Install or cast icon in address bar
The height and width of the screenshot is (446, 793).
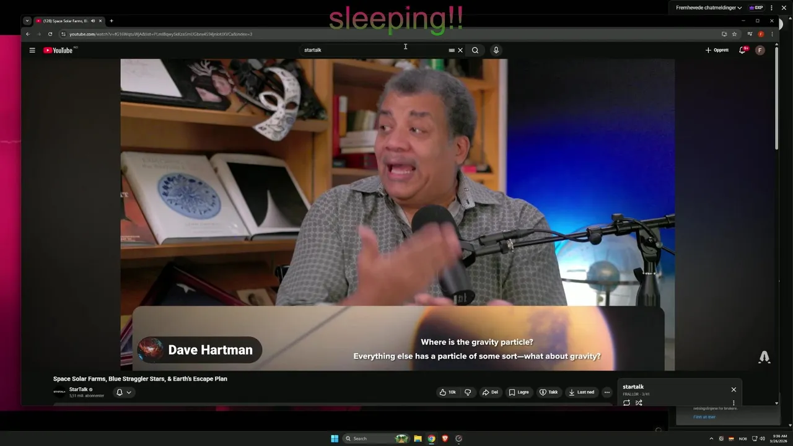(x=724, y=34)
